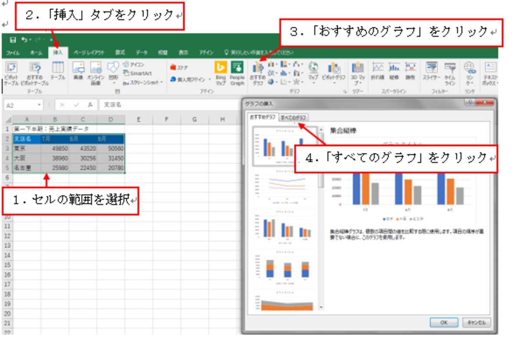Click the 挿入 ribbon tab
Image resolution: width=521 pixels, height=339 pixels.
pos(57,53)
